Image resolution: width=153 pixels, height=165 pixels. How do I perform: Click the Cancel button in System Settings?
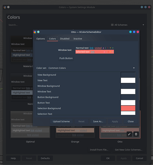[x=139, y=158]
